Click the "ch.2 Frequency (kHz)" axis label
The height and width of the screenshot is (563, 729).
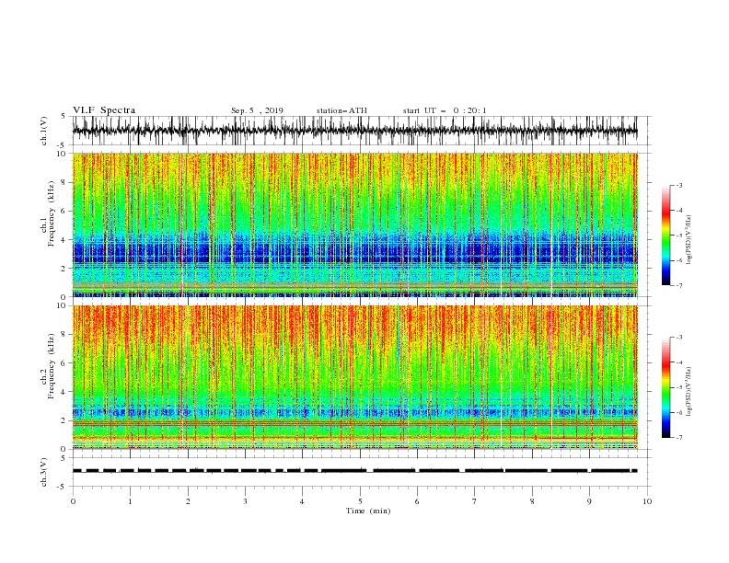pyautogui.click(x=48, y=365)
